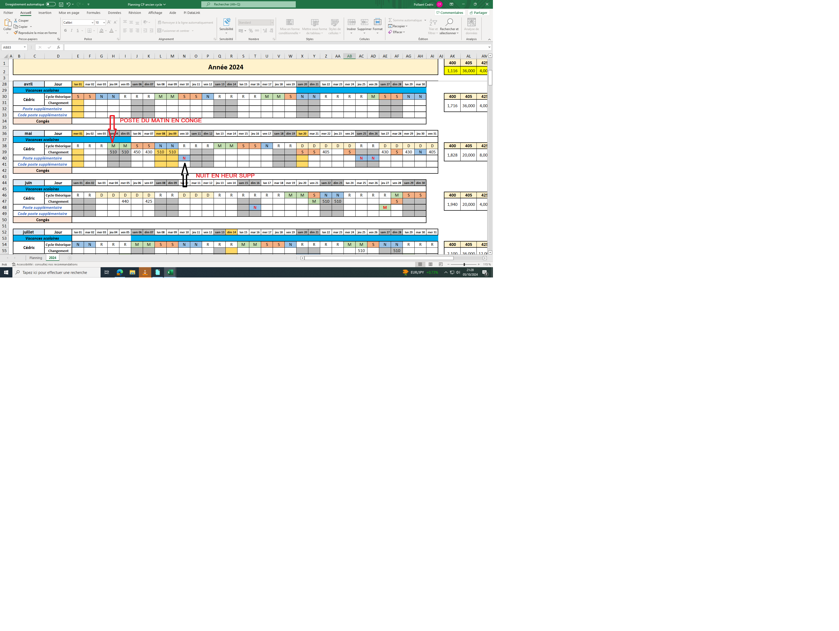This screenshot has width=839, height=631.
Task: Click the decrease indent icon
Action: point(145,31)
